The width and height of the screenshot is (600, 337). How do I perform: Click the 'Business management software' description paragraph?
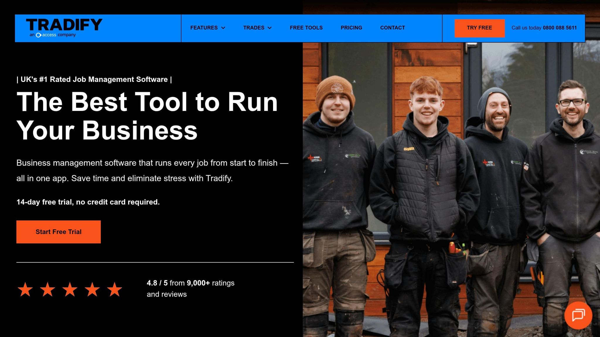pos(152,171)
